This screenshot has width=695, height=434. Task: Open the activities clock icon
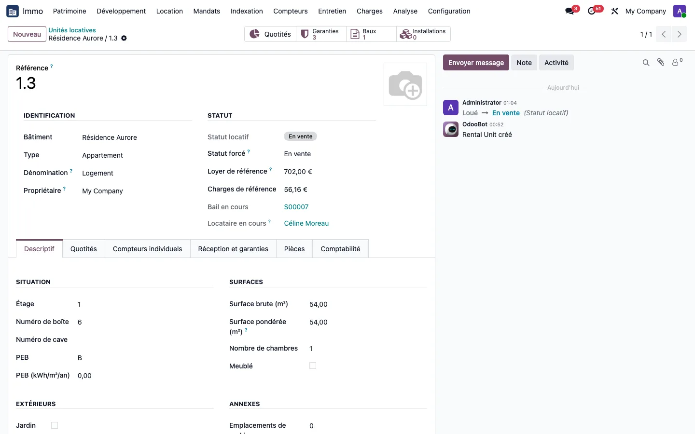coord(592,11)
